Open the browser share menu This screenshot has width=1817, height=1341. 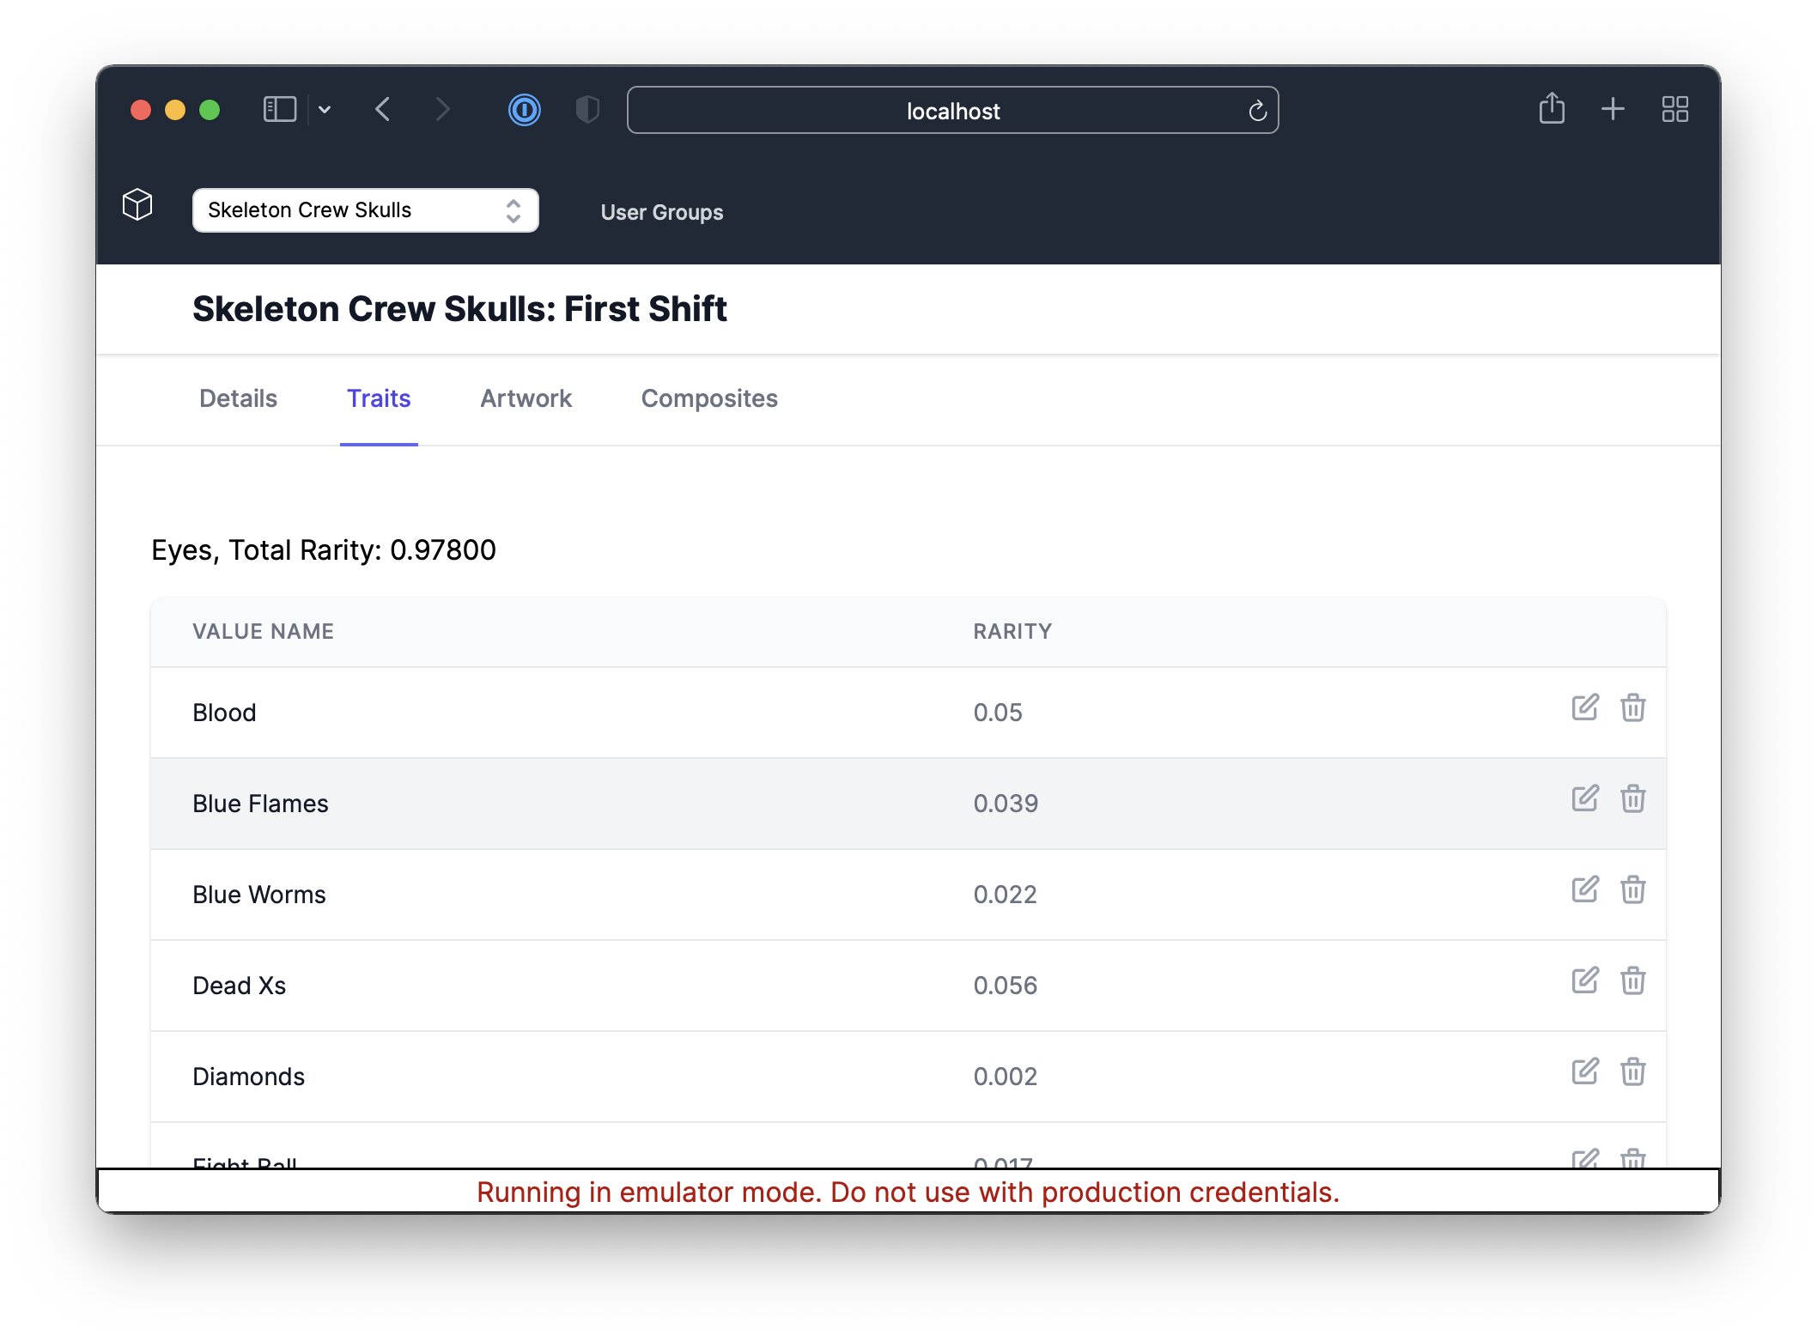coord(1551,109)
